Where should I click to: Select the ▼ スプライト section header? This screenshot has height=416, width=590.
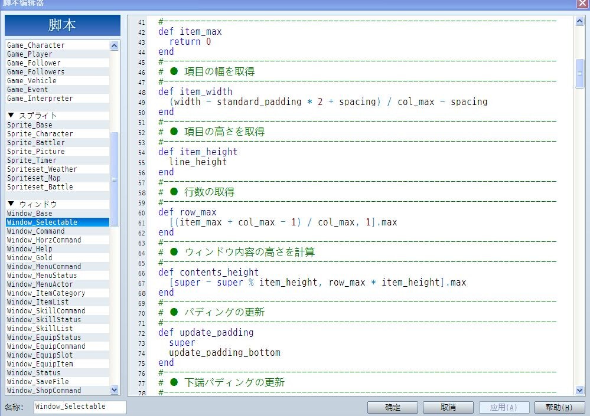pyautogui.click(x=58, y=116)
